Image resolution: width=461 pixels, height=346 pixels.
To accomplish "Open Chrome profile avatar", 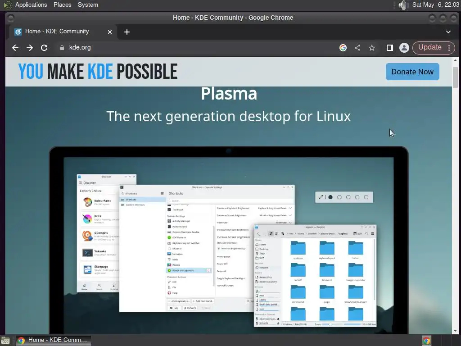I will [404, 48].
